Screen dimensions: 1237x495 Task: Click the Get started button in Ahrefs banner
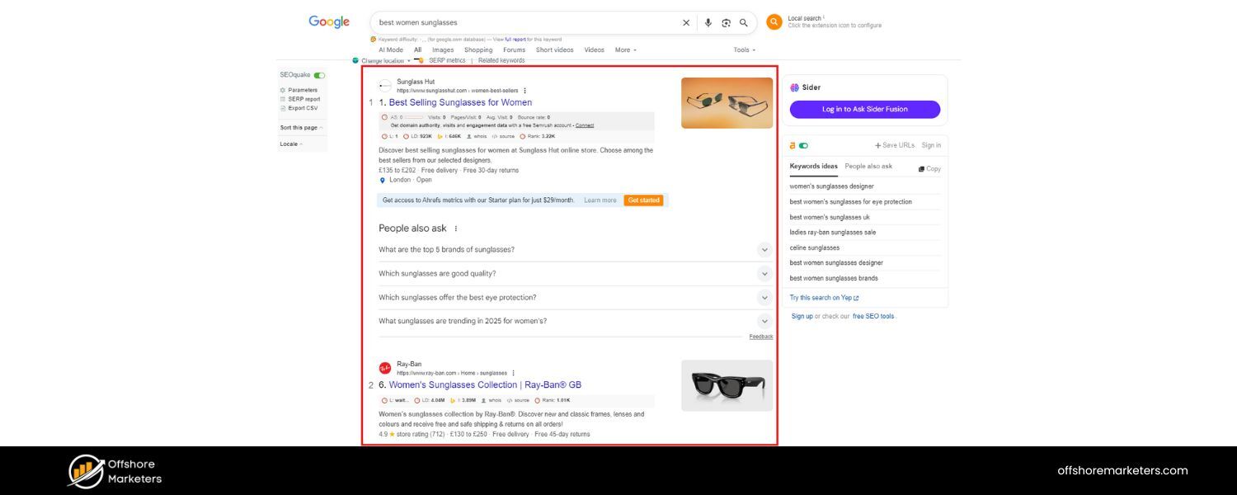tap(643, 200)
